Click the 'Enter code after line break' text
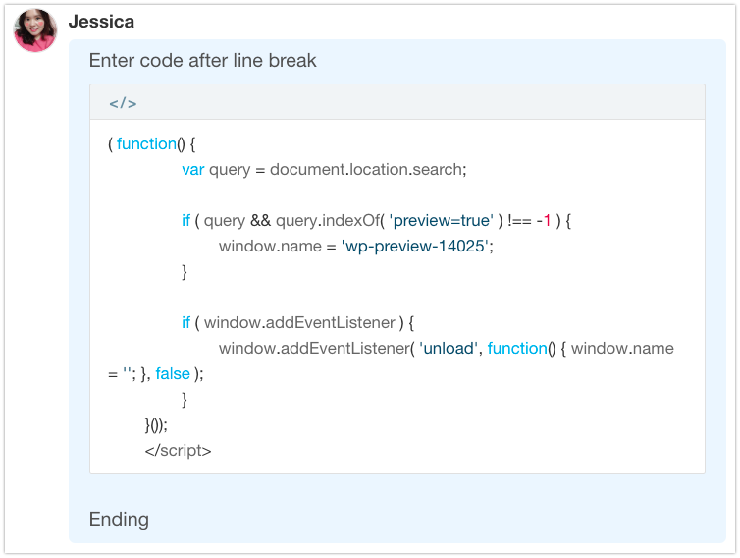 [x=202, y=61]
